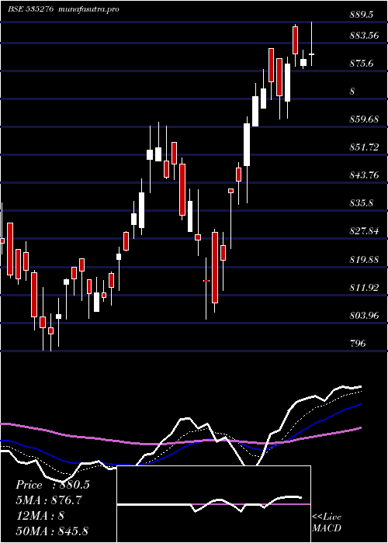This screenshot has height=543, width=388.
Task: Click the 843.76 price axis label
Action: pyautogui.click(x=364, y=175)
